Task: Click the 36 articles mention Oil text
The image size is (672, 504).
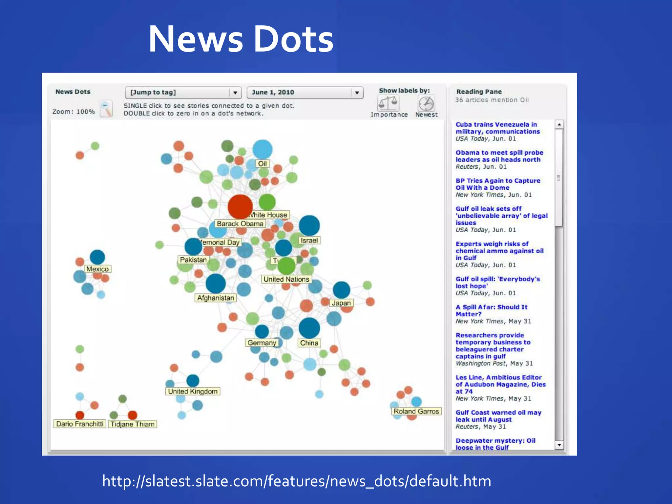Action: [x=492, y=100]
